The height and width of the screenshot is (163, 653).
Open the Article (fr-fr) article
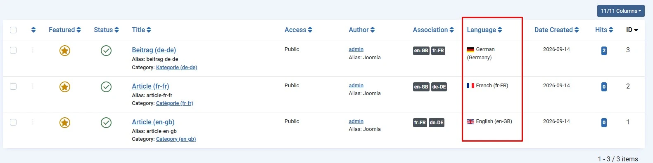pyautogui.click(x=150, y=86)
